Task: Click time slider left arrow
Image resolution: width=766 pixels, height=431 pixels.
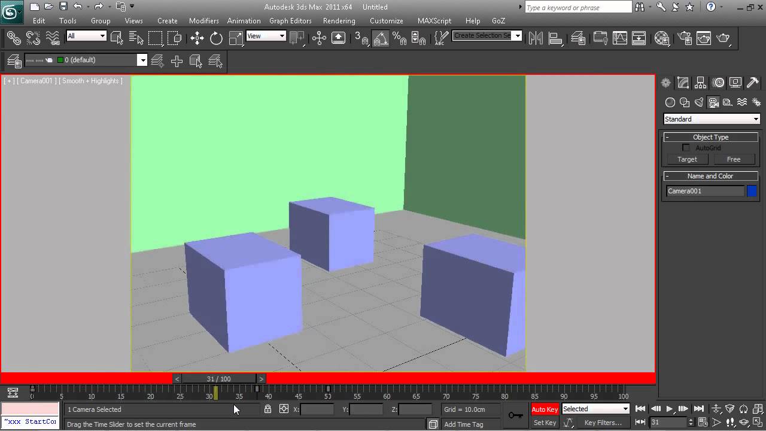Action: coord(177,379)
